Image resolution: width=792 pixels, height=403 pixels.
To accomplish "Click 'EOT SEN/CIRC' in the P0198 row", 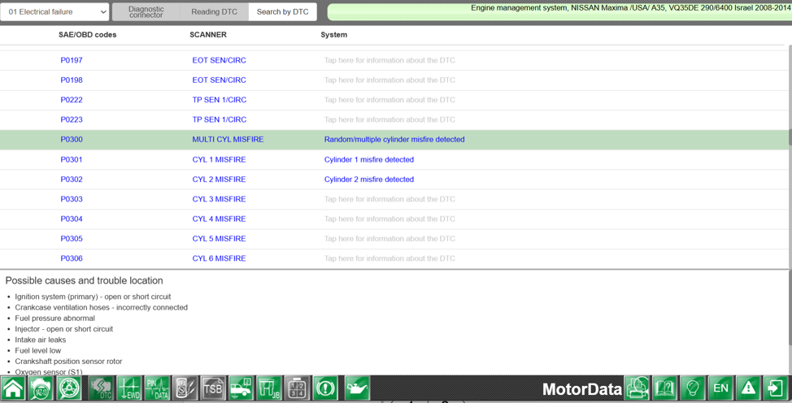I will (x=219, y=80).
